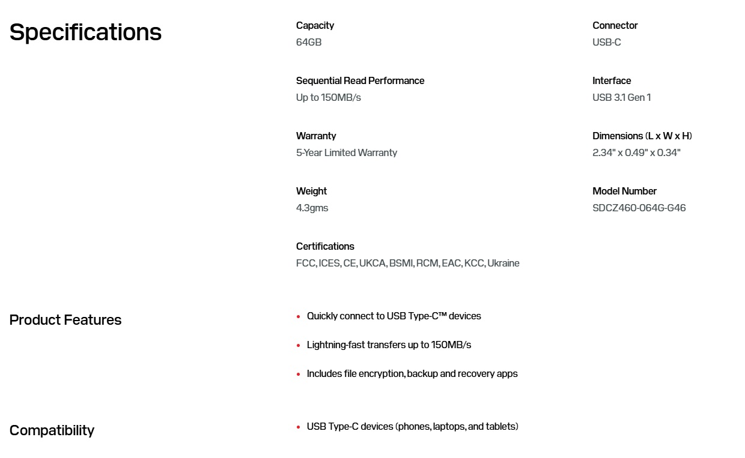This screenshot has height=458, width=745.
Task: Click the Weight label
Action: pos(311,191)
